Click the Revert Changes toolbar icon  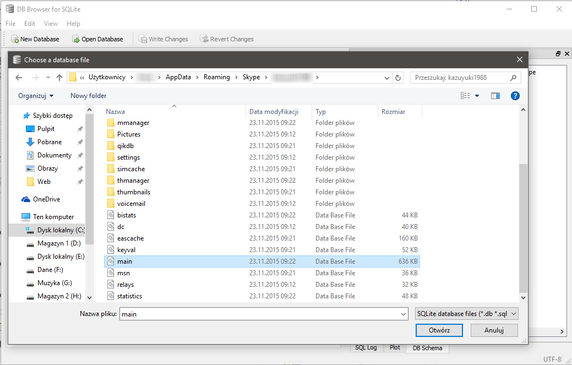tap(204, 39)
